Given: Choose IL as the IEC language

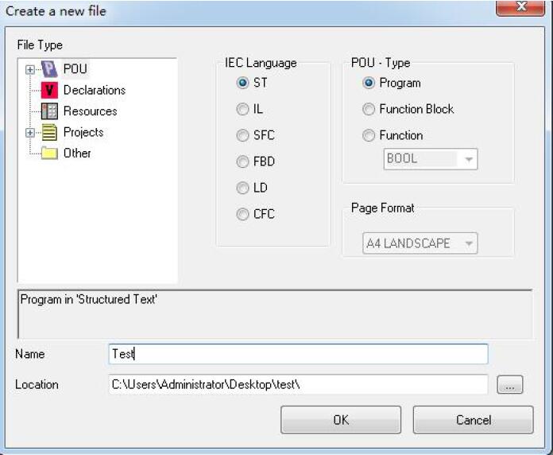Looking at the screenshot, I should [242, 110].
